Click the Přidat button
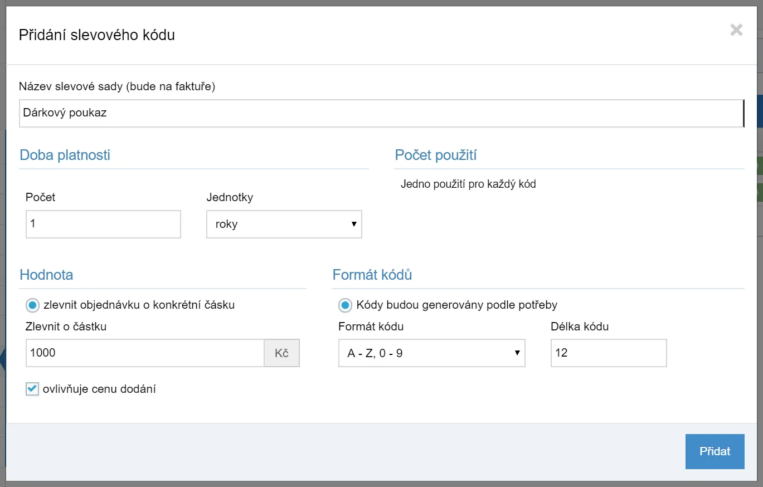Viewport: 763px width, 487px height. coord(715,451)
